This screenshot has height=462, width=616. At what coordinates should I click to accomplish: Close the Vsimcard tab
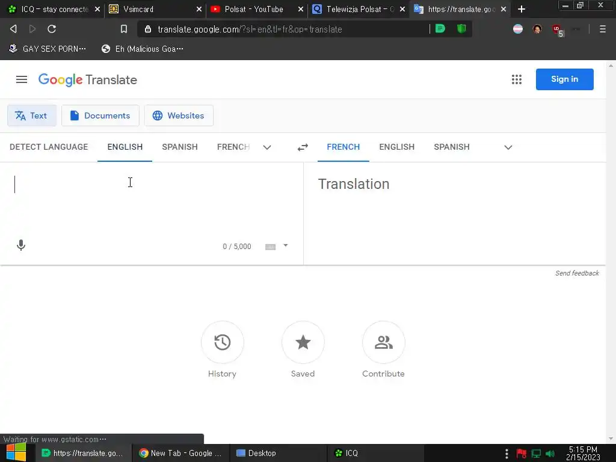[x=199, y=9]
